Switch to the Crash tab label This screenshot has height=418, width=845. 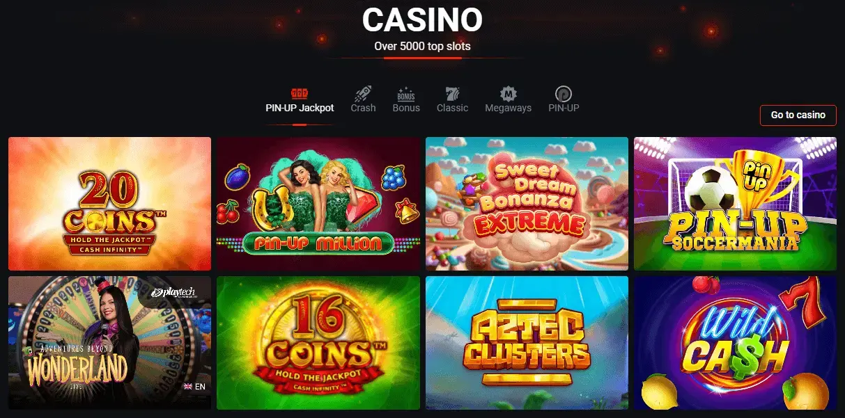pyautogui.click(x=363, y=108)
